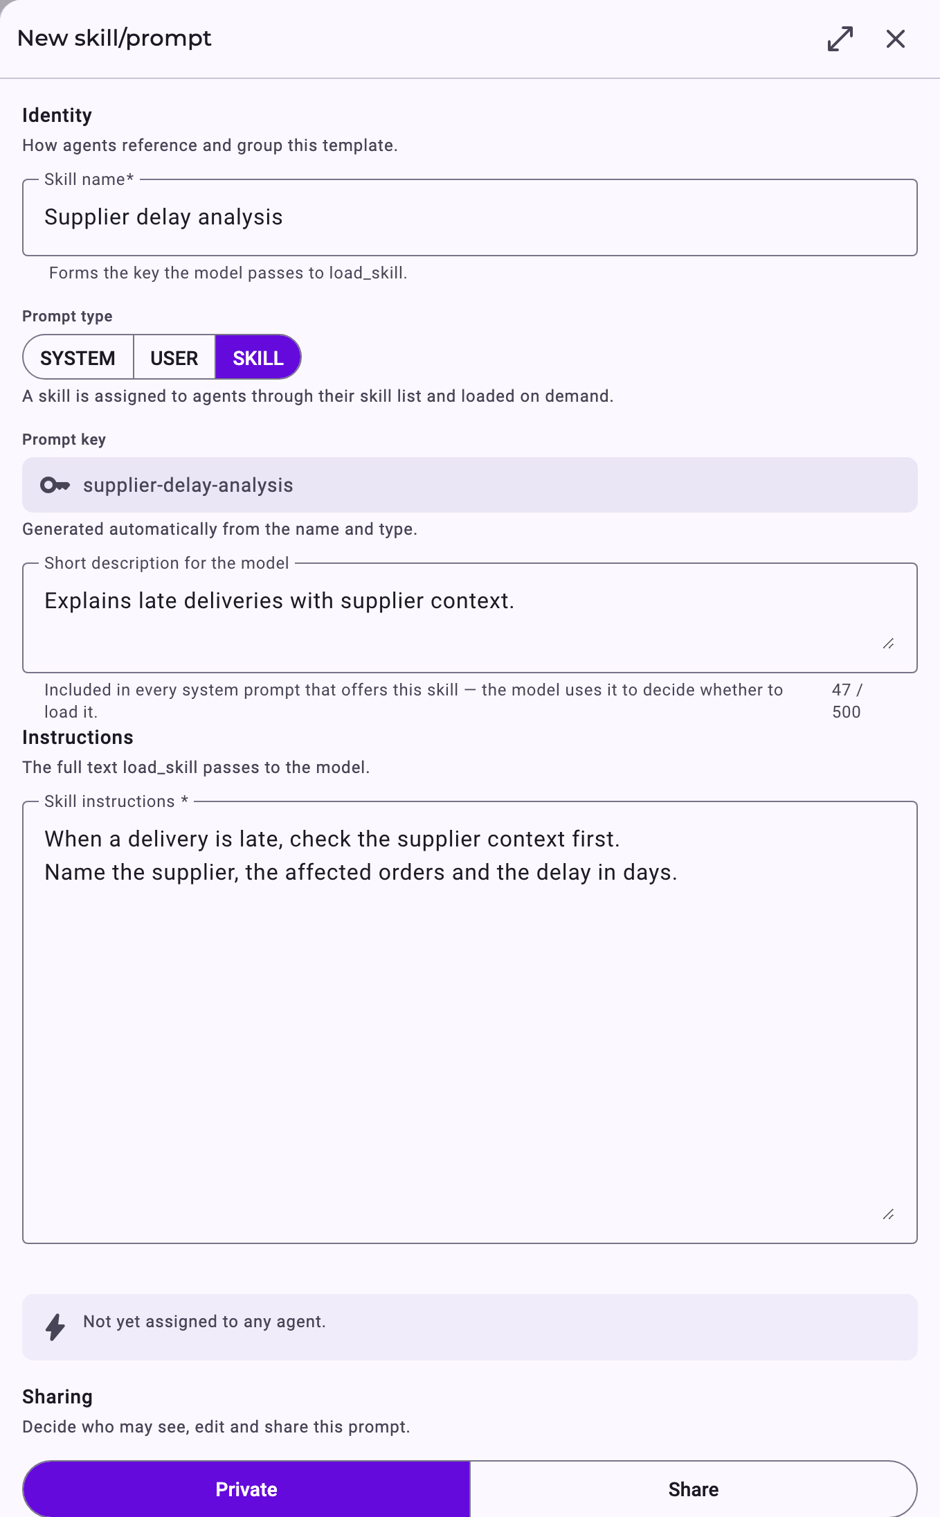Click into the Skill instructions text area
940x1517 pixels.
pyautogui.click(x=470, y=1022)
